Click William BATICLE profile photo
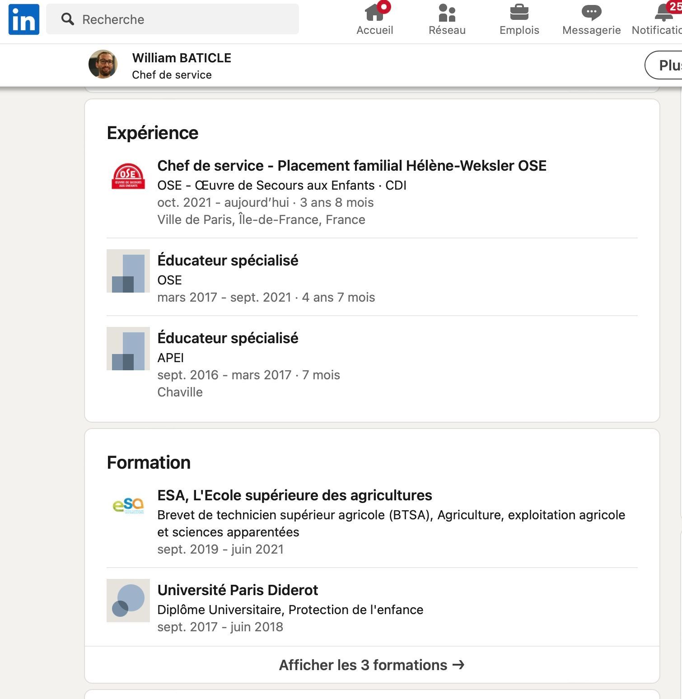This screenshot has height=699, width=682. 103,64
